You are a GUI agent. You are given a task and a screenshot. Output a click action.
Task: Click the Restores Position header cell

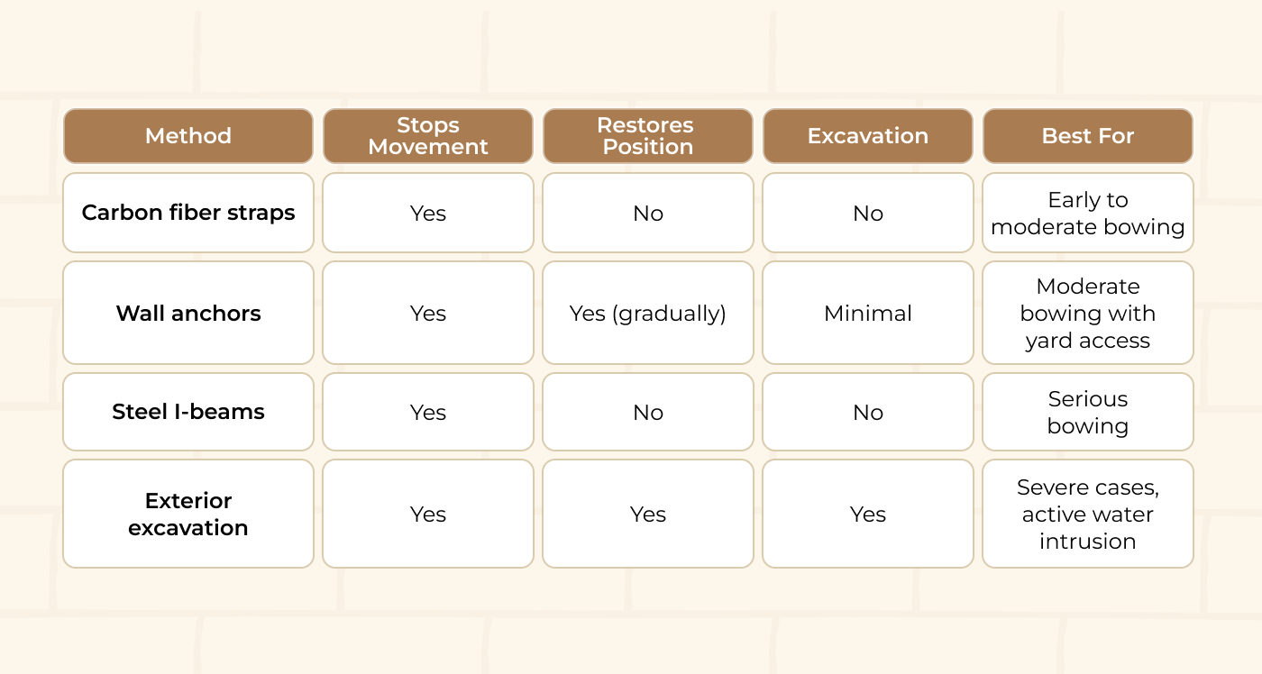647,136
